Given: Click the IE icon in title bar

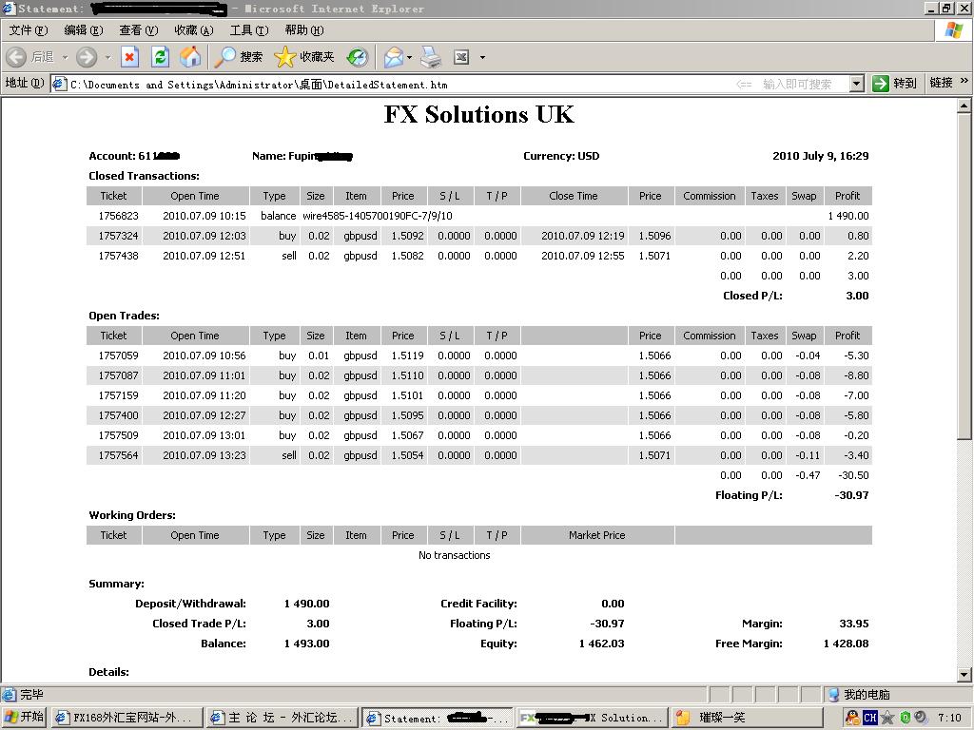Looking at the screenshot, I should click(x=8, y=8).
